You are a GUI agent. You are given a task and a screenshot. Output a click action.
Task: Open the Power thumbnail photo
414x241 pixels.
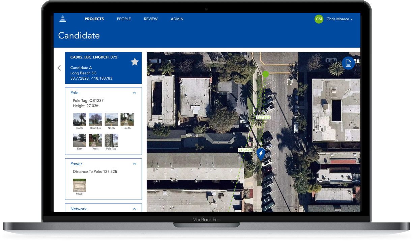(80, 185)
